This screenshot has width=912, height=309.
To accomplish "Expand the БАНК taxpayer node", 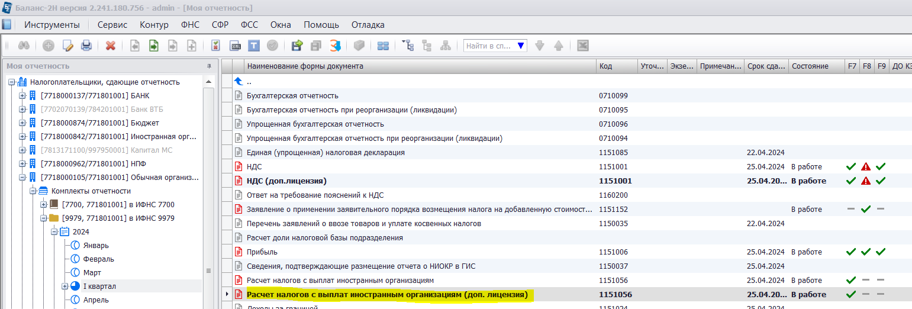I will click(22, 95).
